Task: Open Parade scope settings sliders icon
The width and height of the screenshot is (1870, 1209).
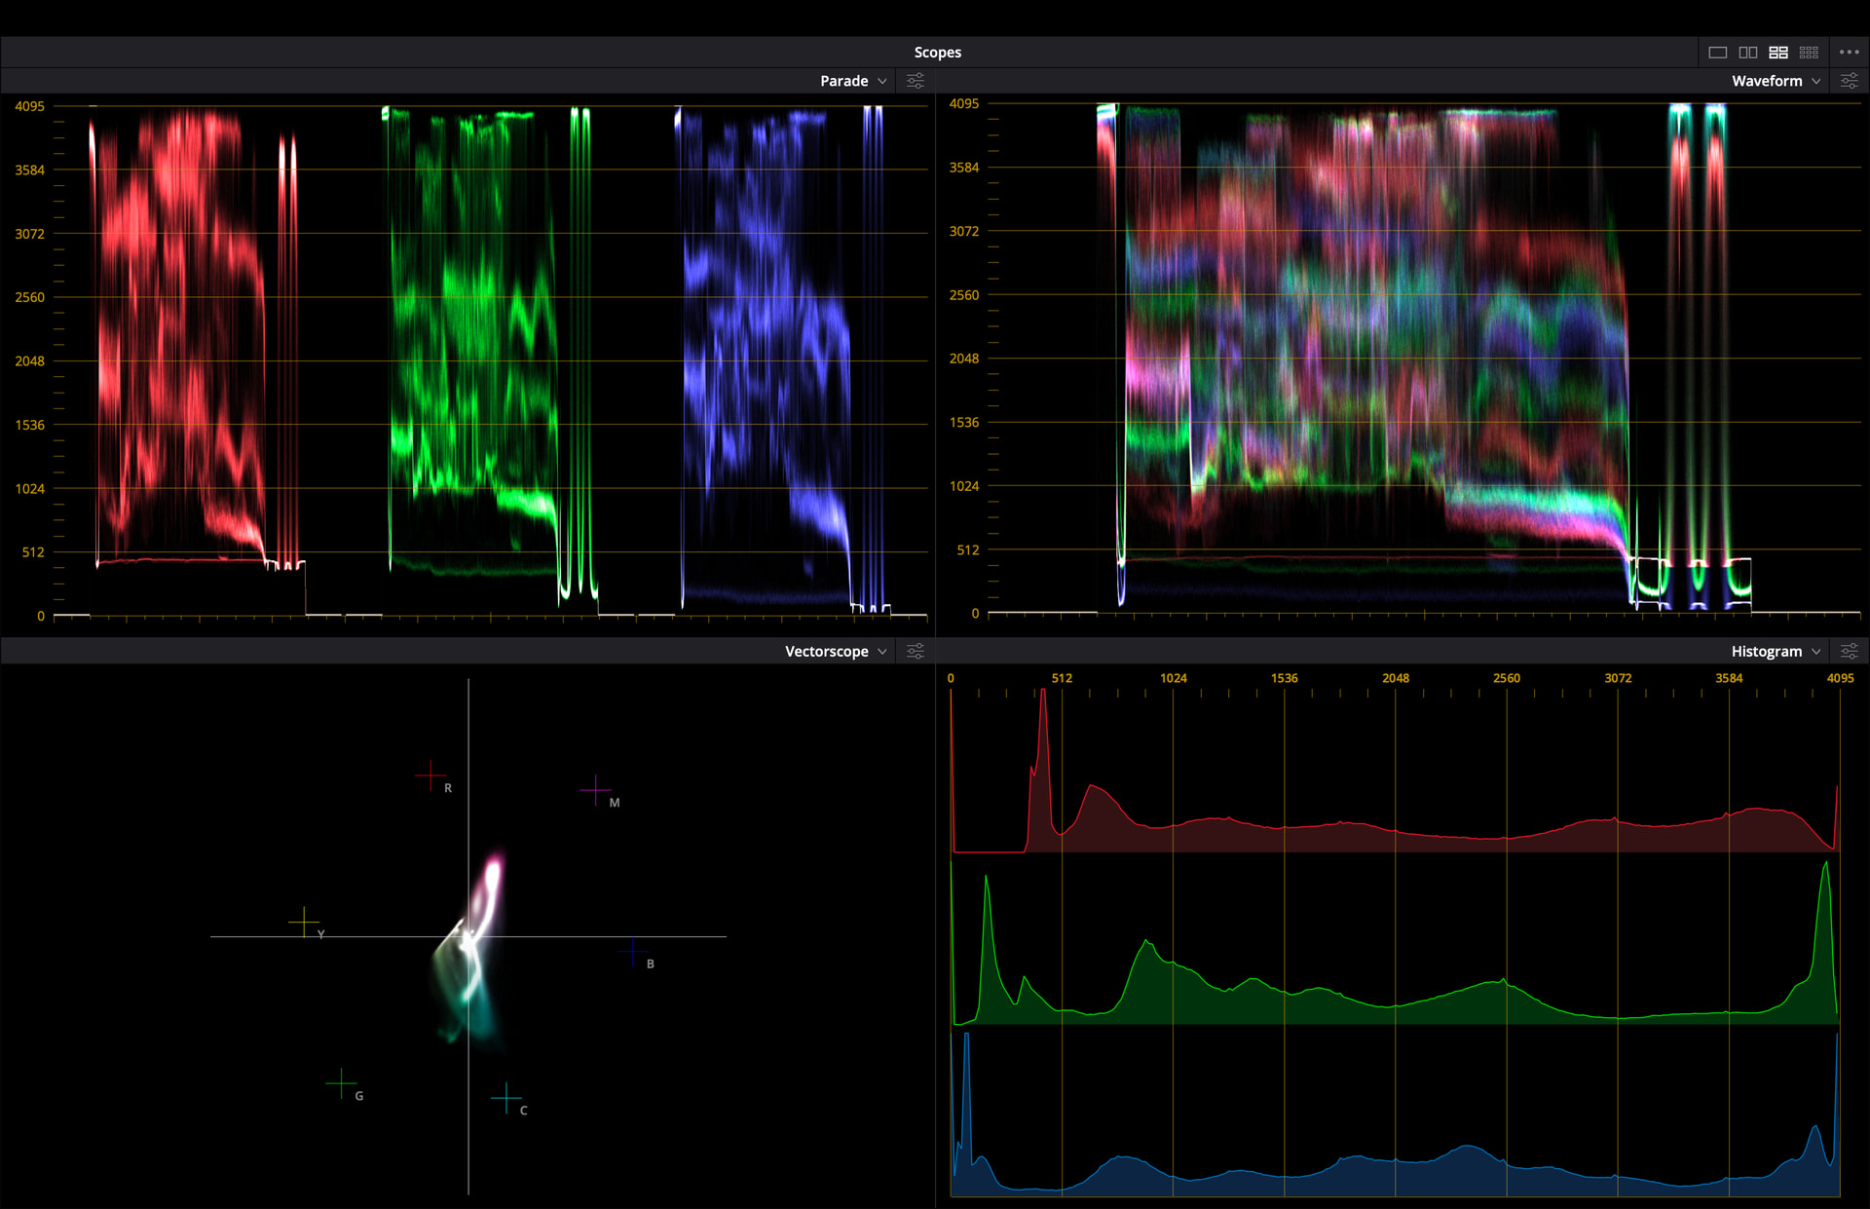Action: click(x=916, y=81)
